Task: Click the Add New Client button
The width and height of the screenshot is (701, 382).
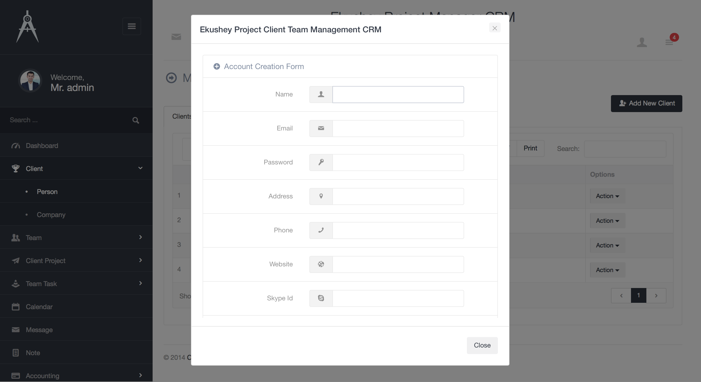Action: click(646, 103)
